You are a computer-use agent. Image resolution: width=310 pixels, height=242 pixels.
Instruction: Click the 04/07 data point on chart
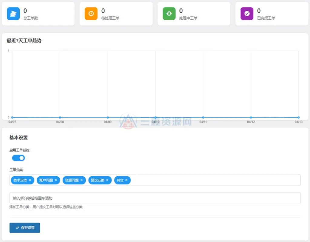coord(12,117)
